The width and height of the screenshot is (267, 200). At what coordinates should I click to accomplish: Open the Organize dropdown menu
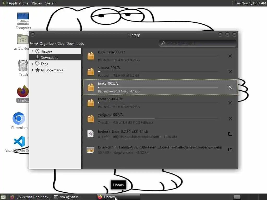tap(48, 43)
